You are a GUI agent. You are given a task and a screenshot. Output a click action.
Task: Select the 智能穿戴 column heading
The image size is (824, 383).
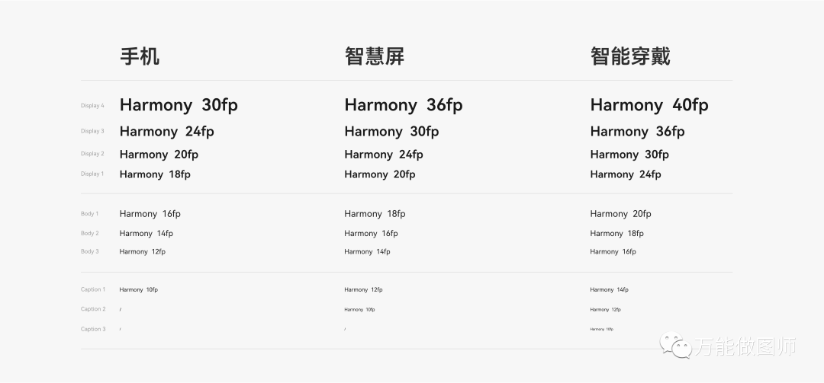[x=629, y=56]
